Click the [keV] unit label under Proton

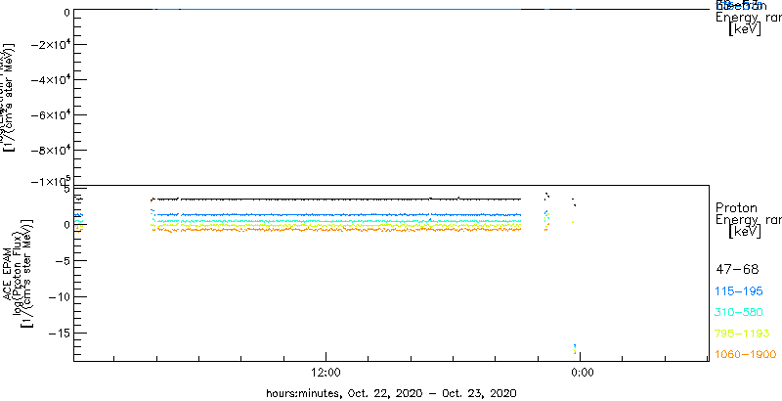[x=745, y=232]
